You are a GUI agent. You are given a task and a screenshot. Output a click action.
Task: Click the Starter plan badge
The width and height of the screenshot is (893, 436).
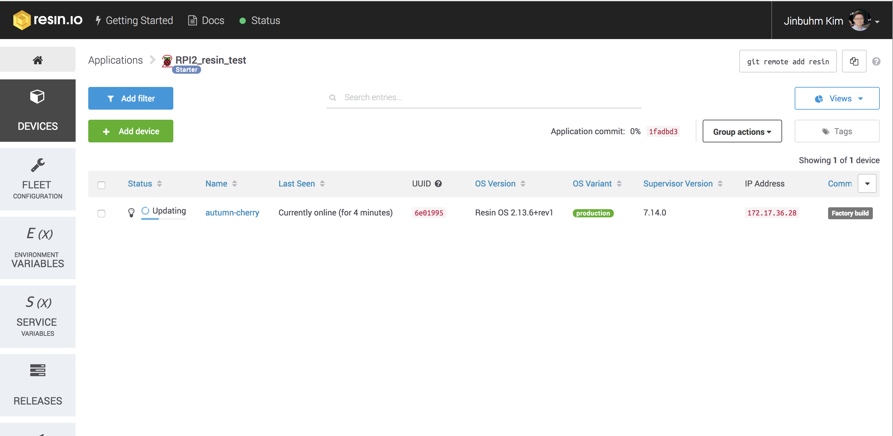pos(186,70)
